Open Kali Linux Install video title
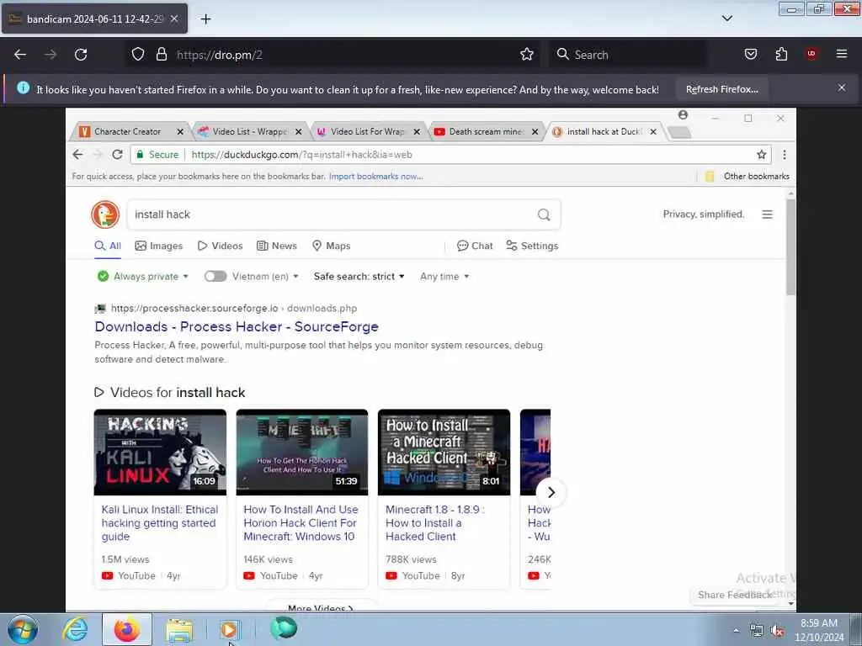 pyautogui.click(x=160, y=523)
